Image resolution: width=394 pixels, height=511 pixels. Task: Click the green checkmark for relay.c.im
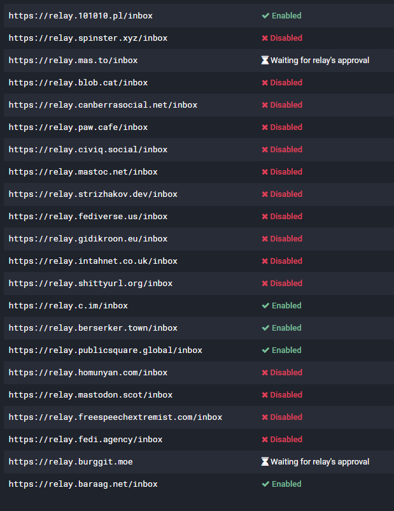tap(265, 306)
